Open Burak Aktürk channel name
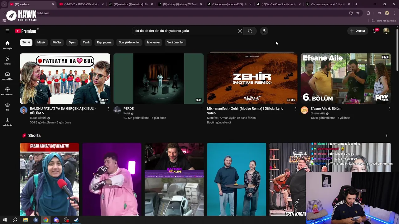 tap(38, 118)
